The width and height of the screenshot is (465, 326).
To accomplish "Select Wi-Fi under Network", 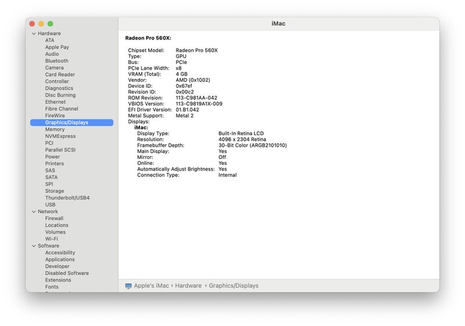I will pyautogui.click(x=51, y=239).
